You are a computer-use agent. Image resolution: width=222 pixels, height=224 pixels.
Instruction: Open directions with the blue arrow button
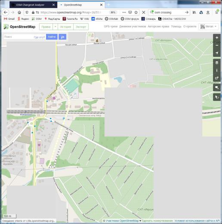(62, 37)
